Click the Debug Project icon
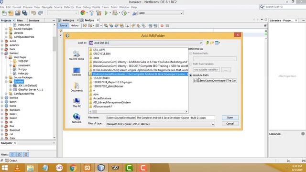Image resolution: width=306 pixels, height=172 pixels. tap(115, 13)
